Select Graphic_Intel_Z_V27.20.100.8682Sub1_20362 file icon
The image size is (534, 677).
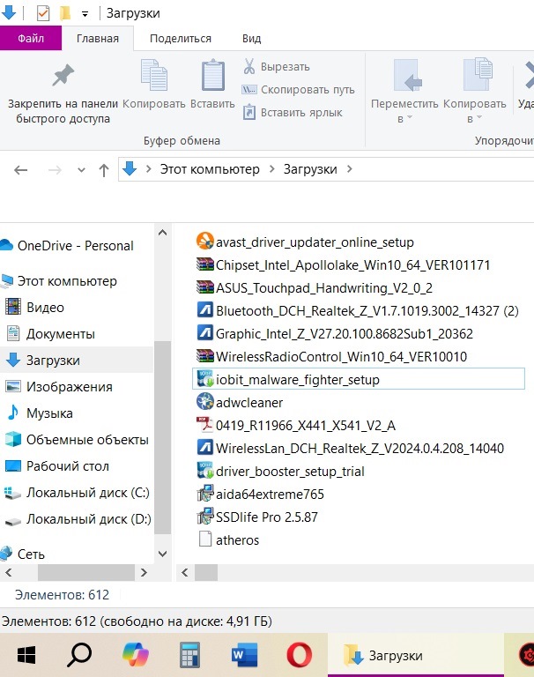point(205,332)
